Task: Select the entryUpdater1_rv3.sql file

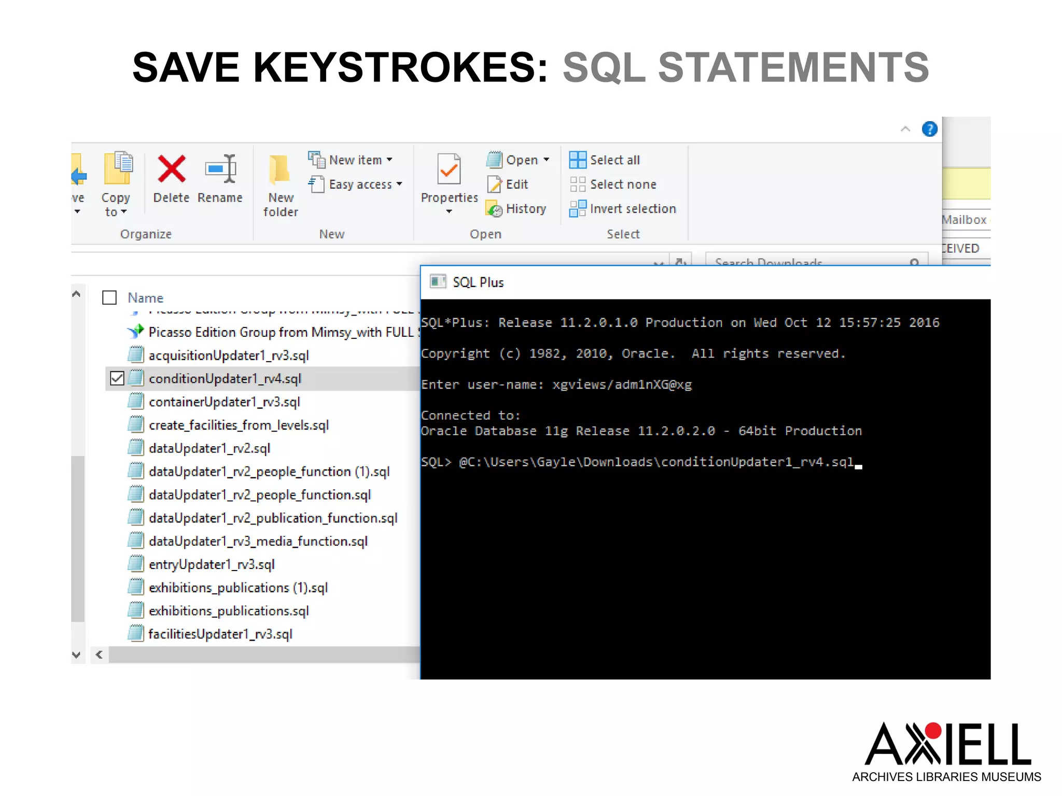Action: pyautogui.click(x=212, y=564)
